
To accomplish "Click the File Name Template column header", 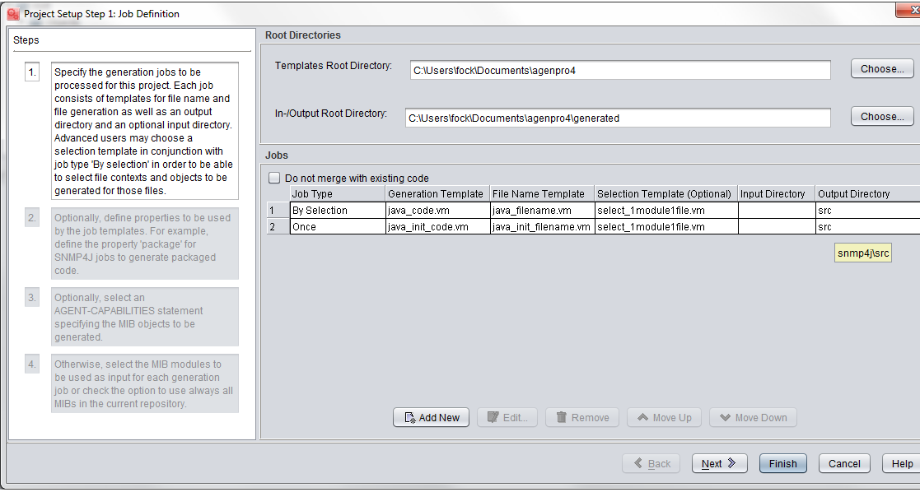I will [543, 193].
